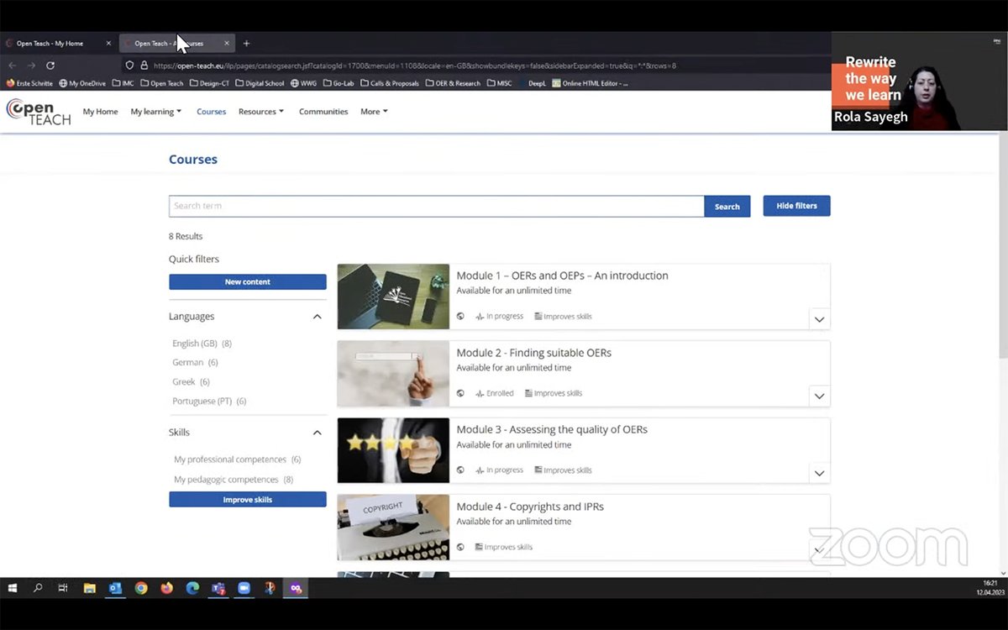Click the padlock site security icon
Viewport: 1008px width, 630px height.
[x=144, y=66]
